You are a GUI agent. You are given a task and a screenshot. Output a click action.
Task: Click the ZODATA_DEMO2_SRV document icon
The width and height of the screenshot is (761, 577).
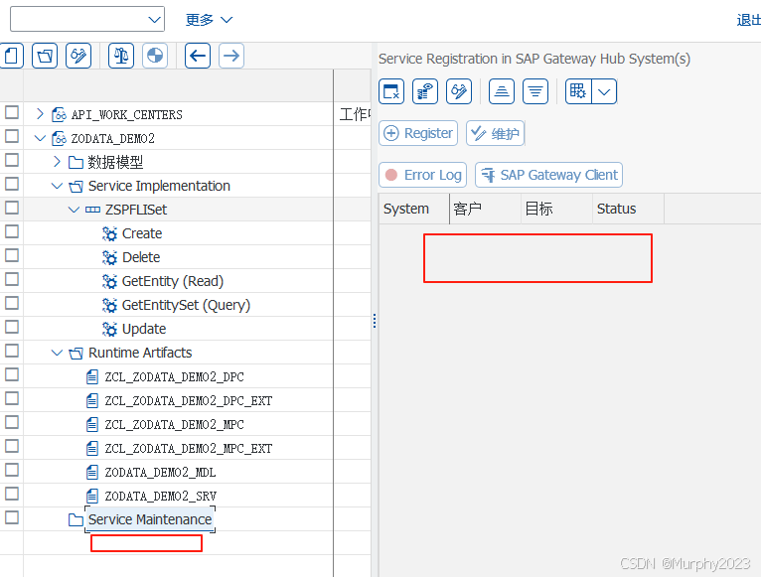92,496
